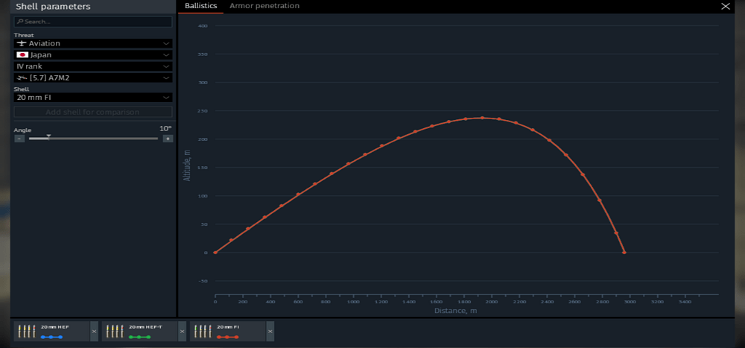Expand the IV rank dropdown
Image resolution: width=745 pixels, height=348 pixels.
click(93, 66)
